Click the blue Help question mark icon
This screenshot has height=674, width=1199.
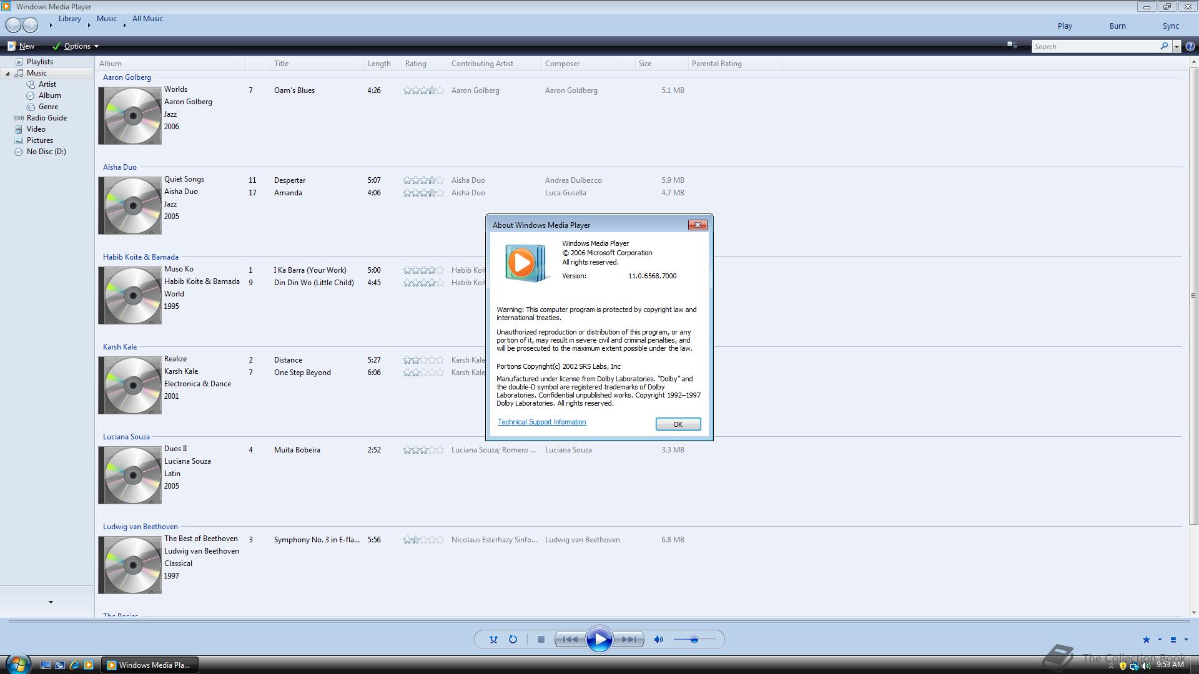(x=1190, y=46)
